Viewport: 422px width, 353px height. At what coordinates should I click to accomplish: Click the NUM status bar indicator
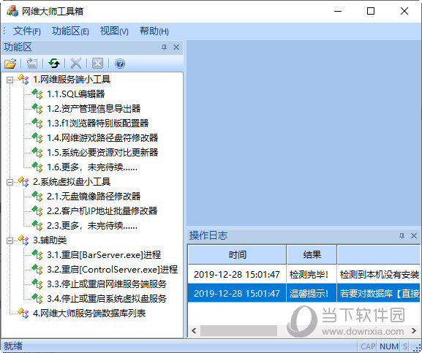coord(389,346)
